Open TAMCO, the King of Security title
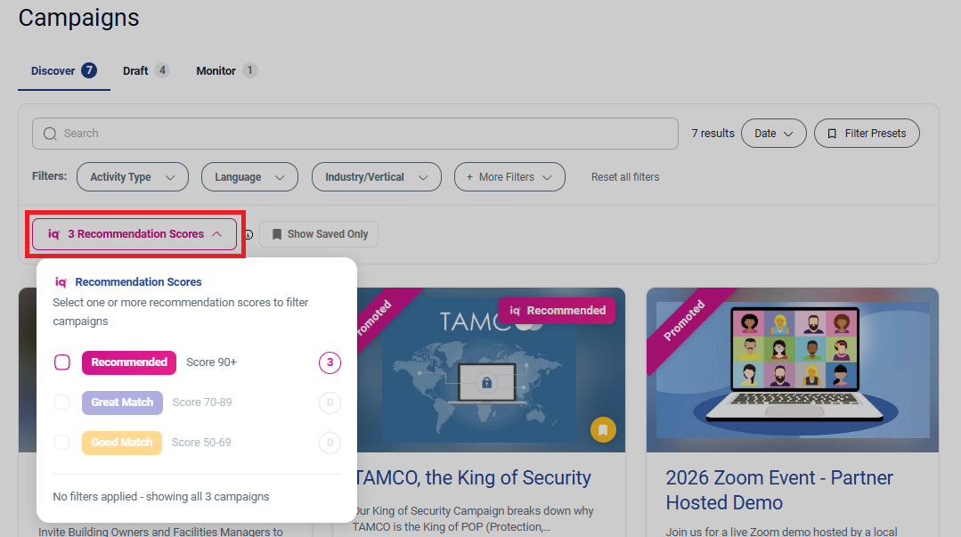Image resolution: width=961 pixels, height=537 pixels. click(x=473, y=477)
